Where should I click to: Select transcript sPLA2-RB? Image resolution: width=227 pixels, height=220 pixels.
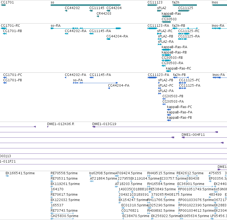[x=165, y=36]
